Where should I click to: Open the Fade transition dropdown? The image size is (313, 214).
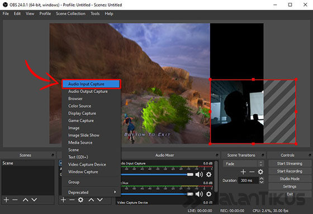[x=244, y=164]
